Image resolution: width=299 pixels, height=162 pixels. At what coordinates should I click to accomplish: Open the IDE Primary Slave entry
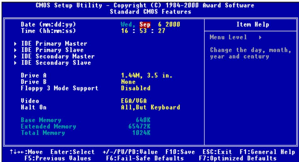point(52,50)
